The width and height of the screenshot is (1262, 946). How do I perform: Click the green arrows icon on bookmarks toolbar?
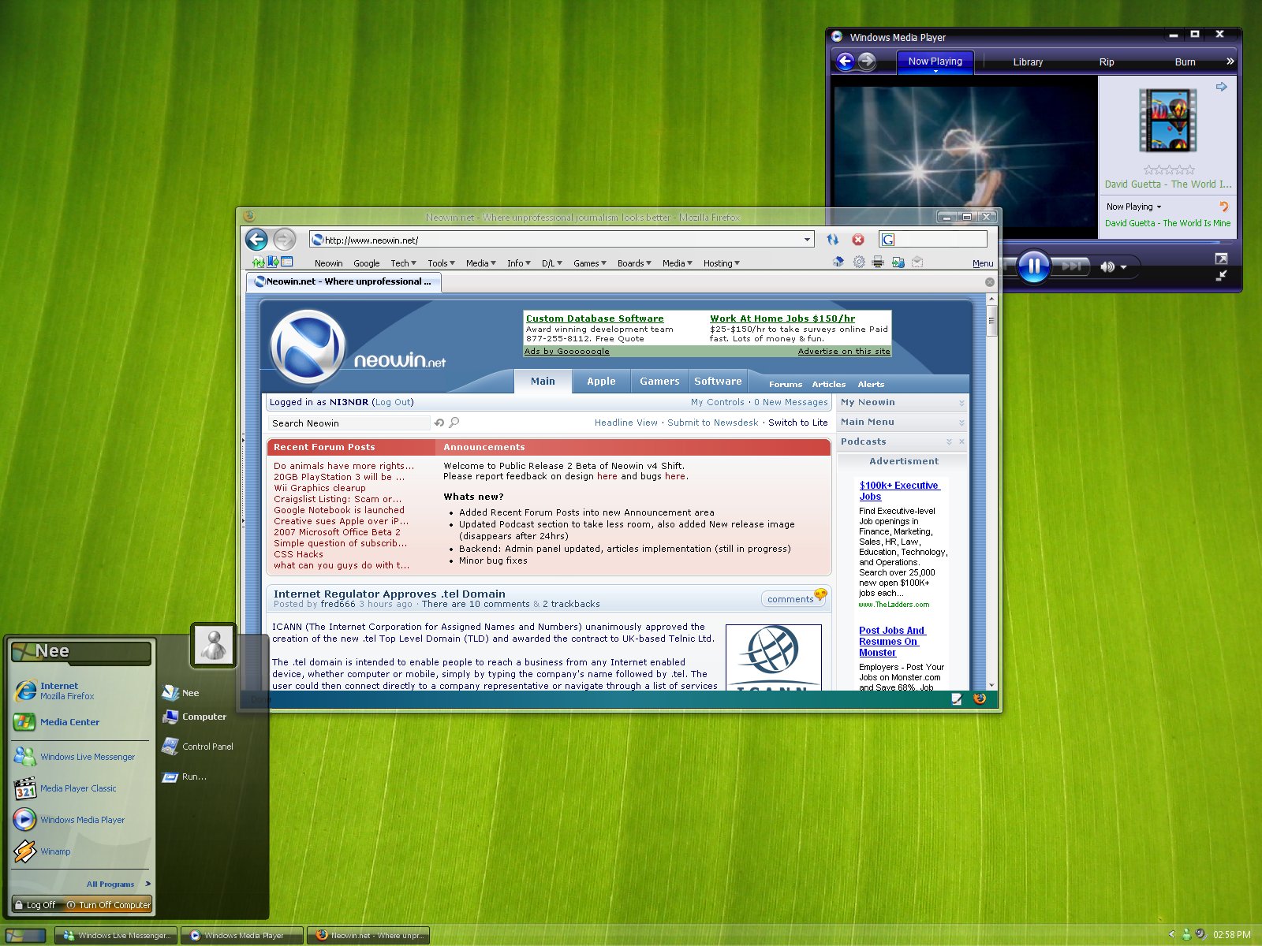point(258,262)
